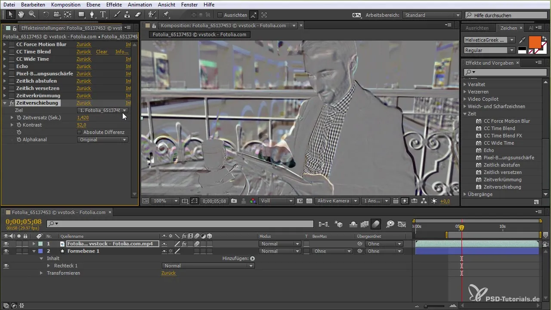Switch to the Zeichen panel tab
The image size is (551, 310).
pyautogui.click(x=508, y=28)
